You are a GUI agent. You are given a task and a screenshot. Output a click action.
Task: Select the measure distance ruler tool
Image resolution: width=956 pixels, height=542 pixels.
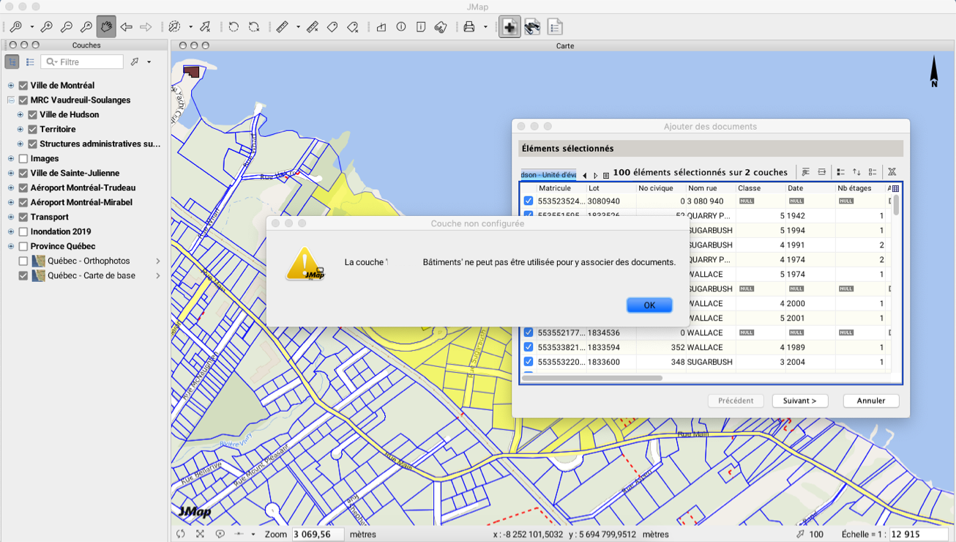coord(282,27)
